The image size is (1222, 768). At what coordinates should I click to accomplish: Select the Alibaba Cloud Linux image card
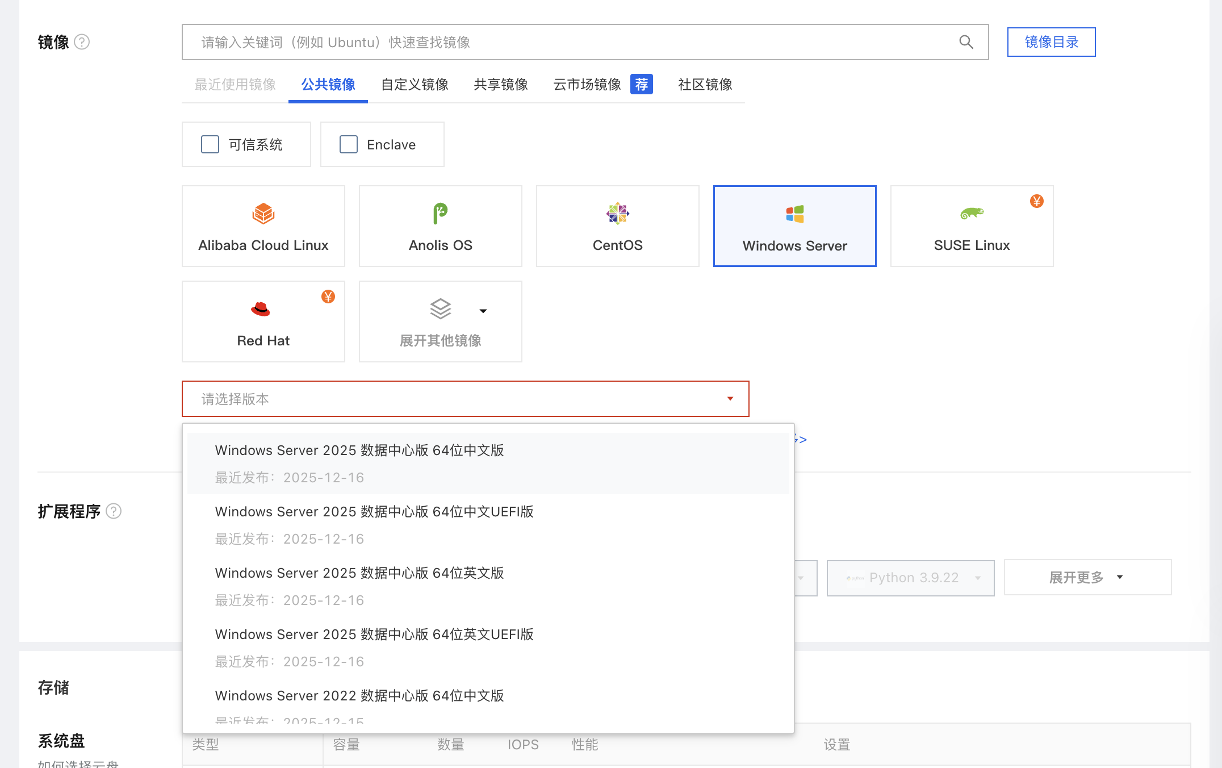point(263,226)
